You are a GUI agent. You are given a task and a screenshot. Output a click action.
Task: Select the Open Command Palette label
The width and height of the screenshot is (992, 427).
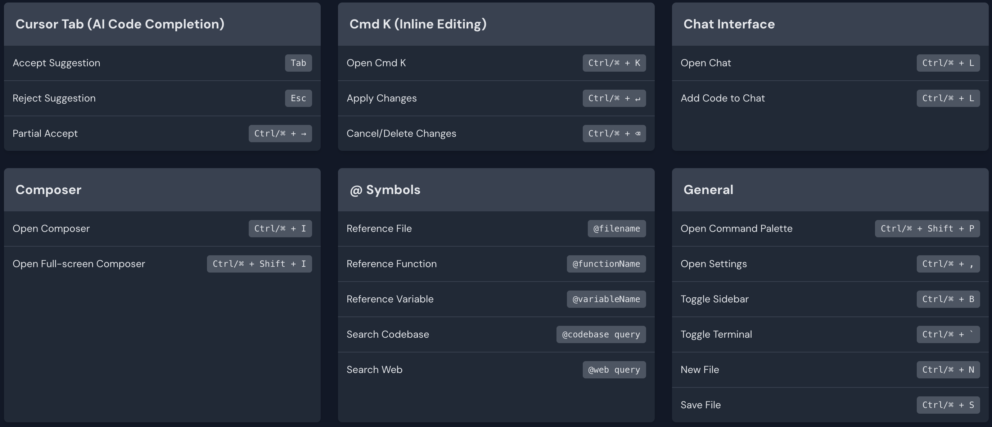[x=736, y=229]
